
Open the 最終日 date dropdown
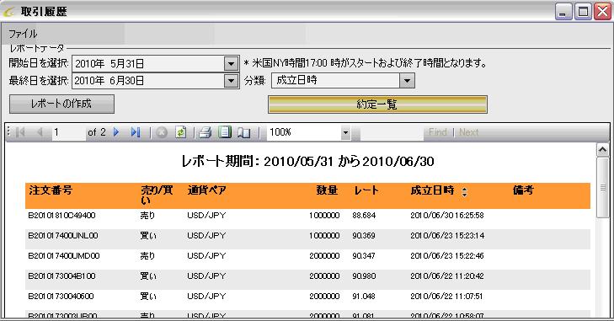[231, 81]
